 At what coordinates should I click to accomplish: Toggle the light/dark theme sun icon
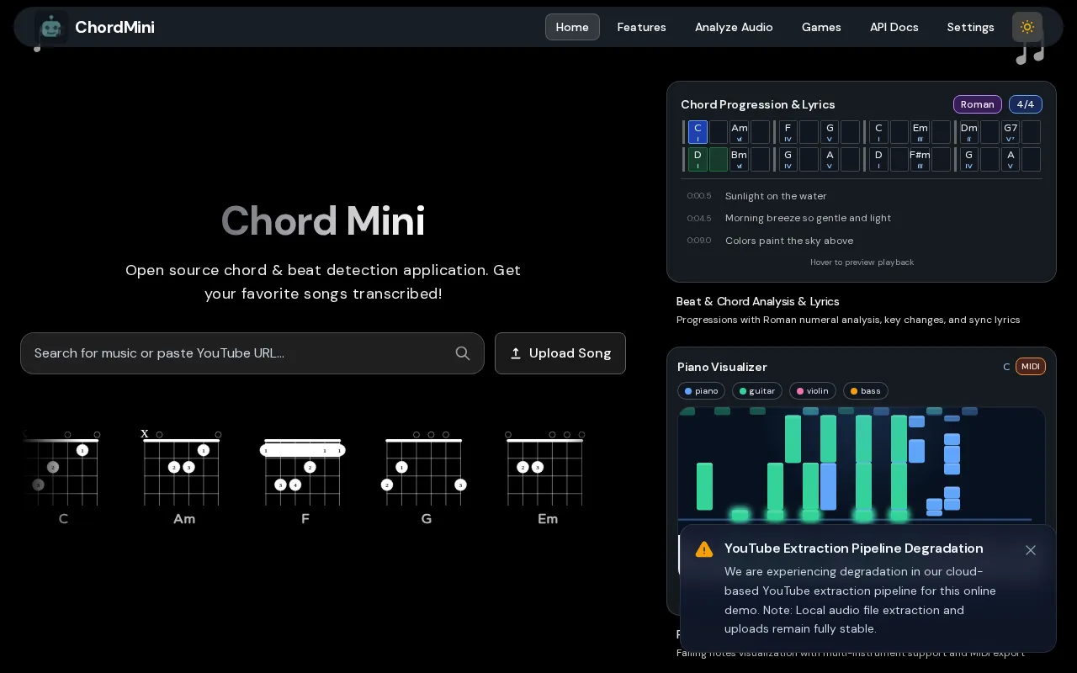point(1027,27)
